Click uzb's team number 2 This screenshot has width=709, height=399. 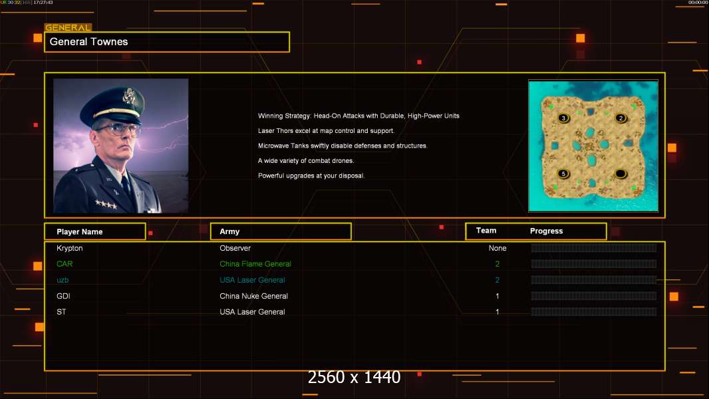497,280
